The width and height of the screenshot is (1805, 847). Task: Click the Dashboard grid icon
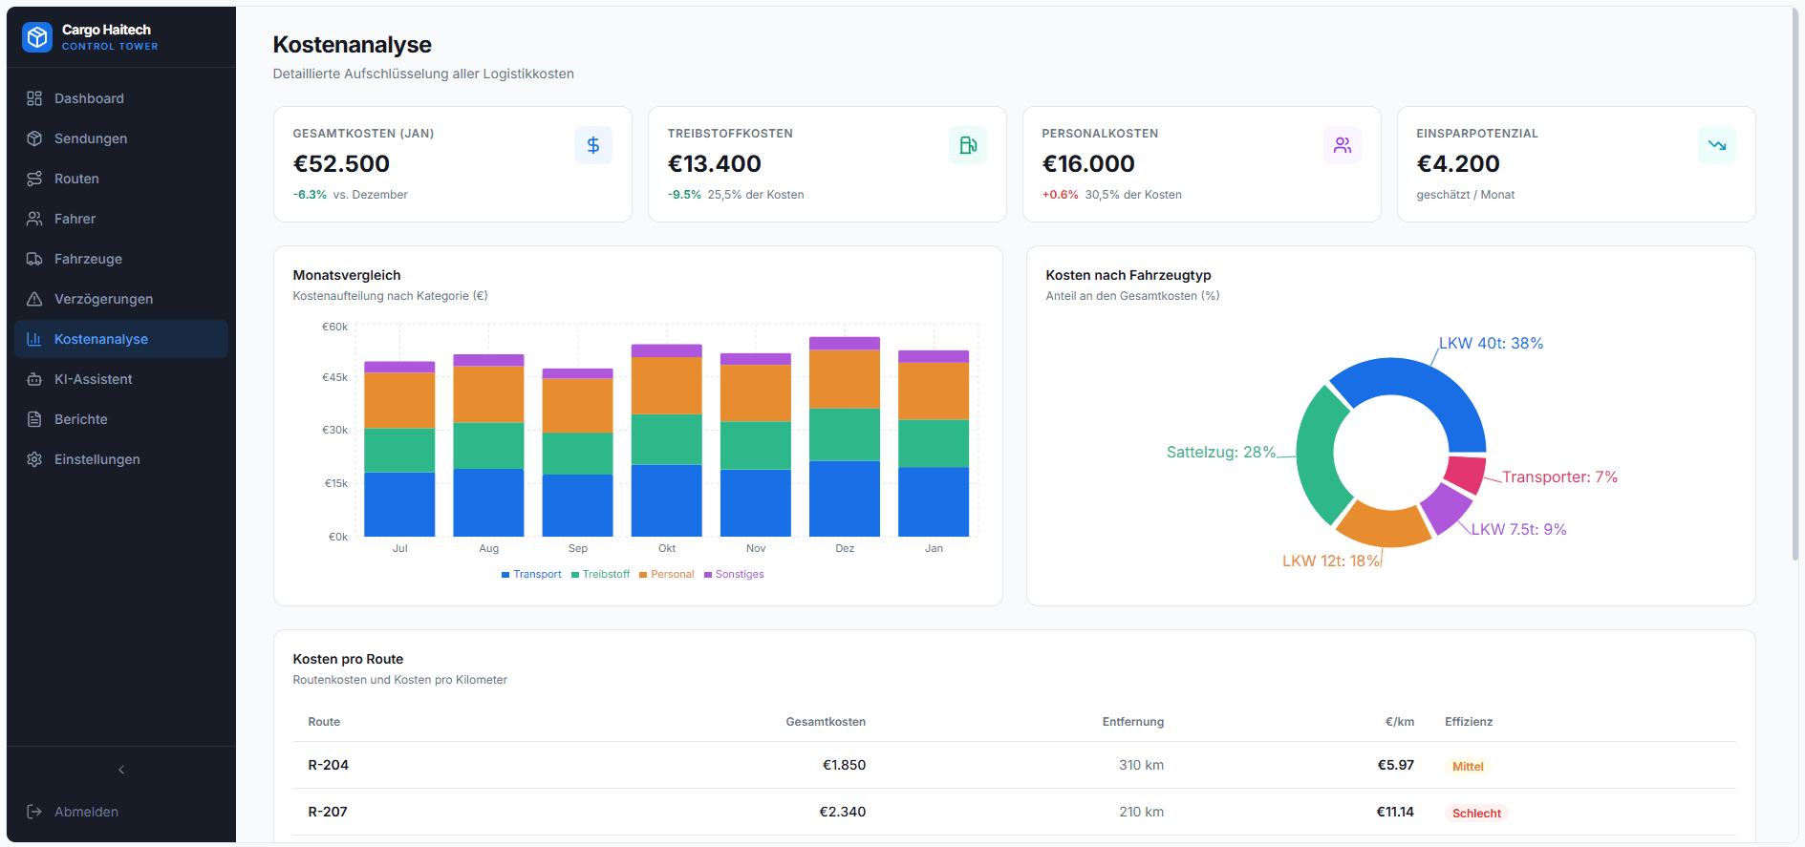click(34, 98)
